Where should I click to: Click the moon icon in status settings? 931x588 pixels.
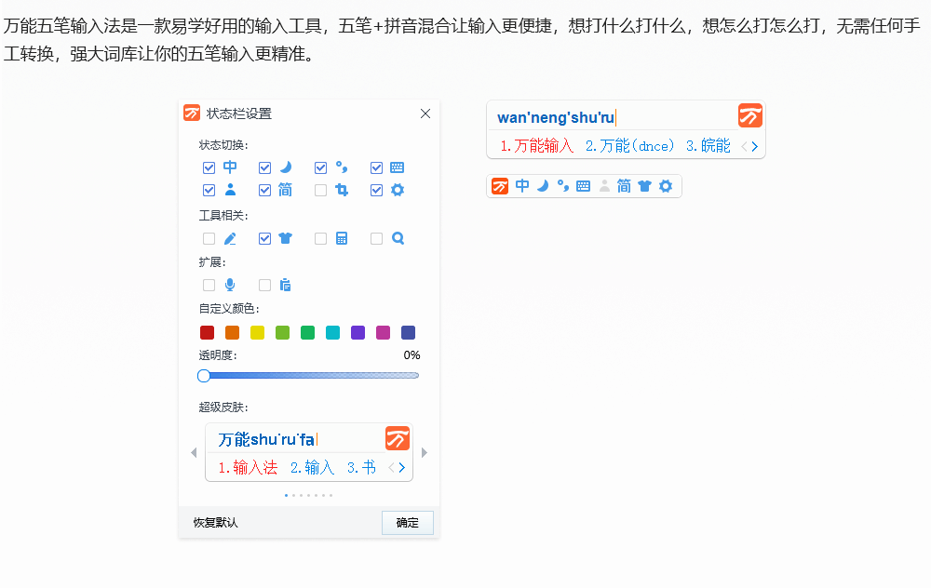[x=286, y=167]
